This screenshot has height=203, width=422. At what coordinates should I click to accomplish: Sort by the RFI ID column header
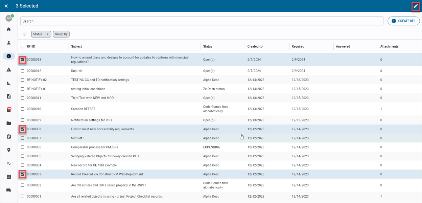point(31,46)
